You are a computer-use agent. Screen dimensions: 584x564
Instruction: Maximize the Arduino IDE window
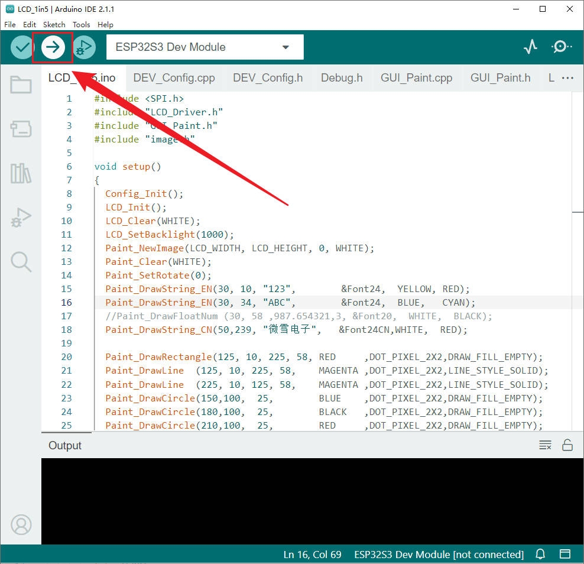coord(543,9)
